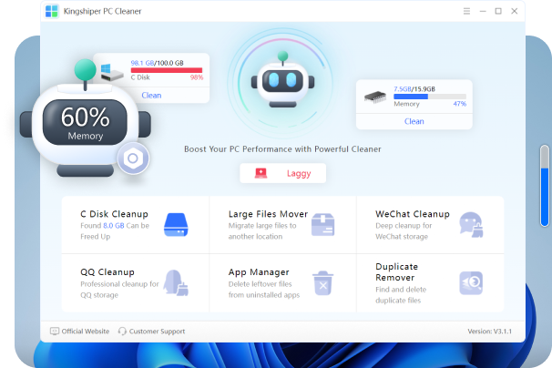Click the C Disk Cleanup drive icon

click(176, 224)
